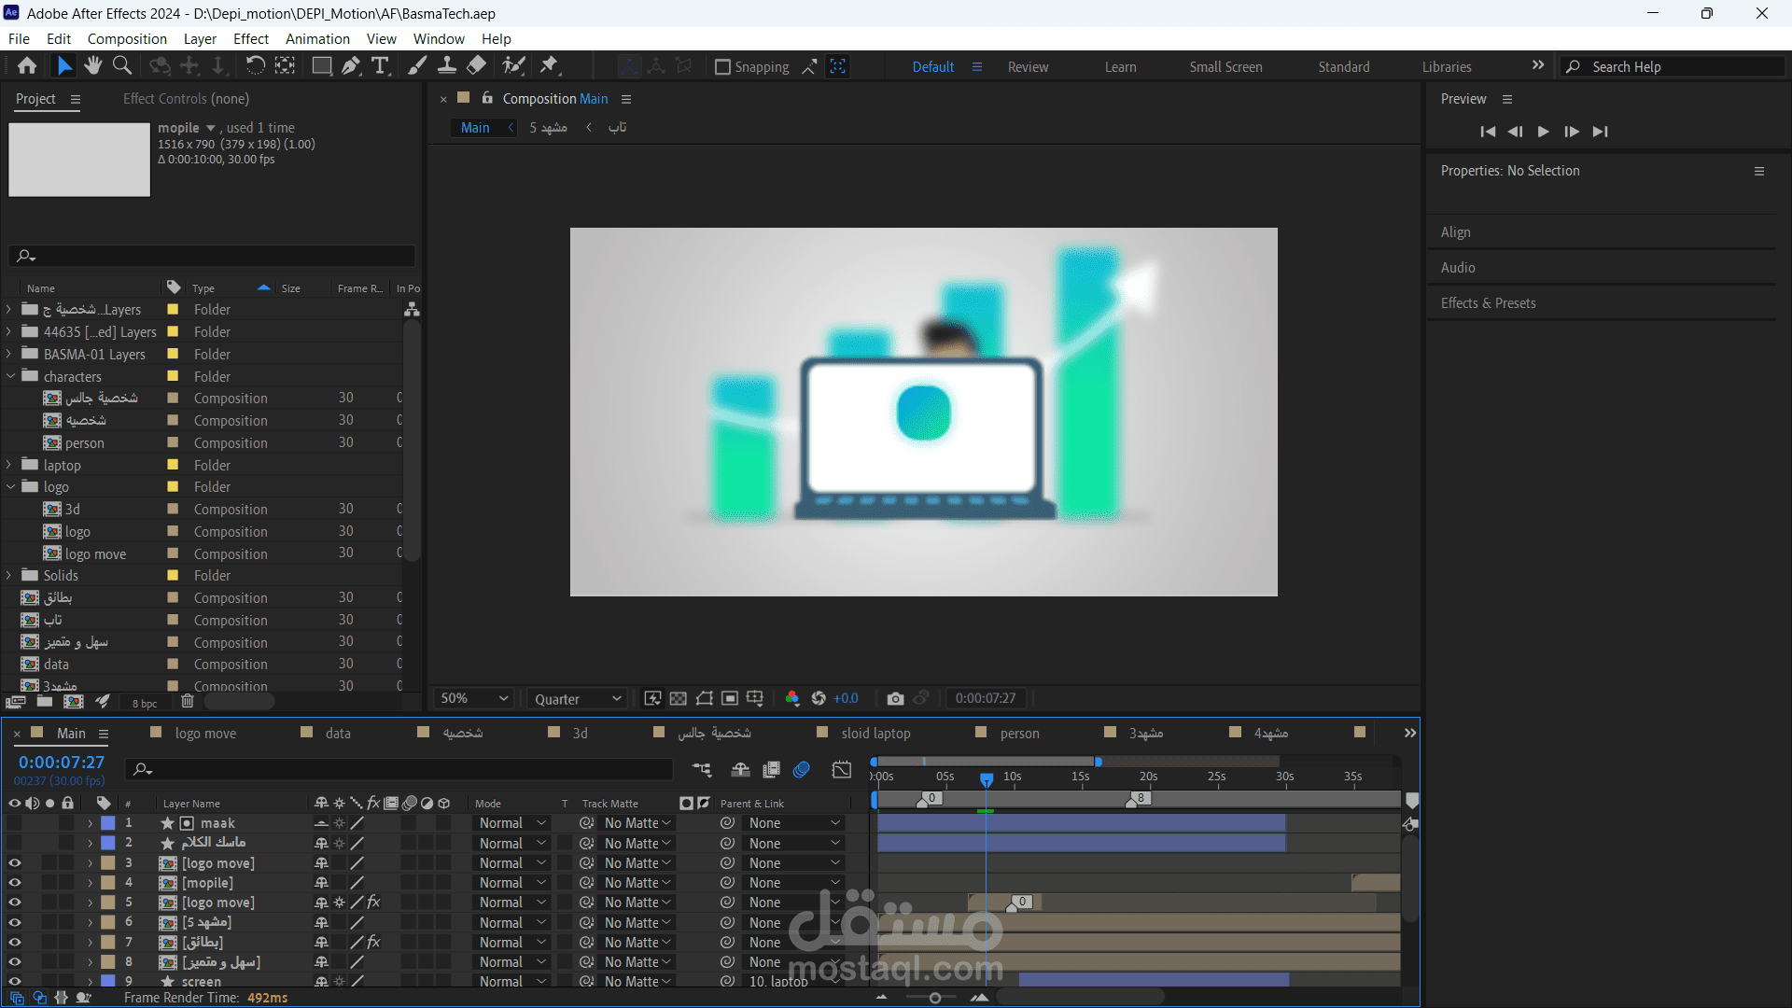Select the Pen tool
Viewport: 1792px width, 1008px height.
point(350,65)
